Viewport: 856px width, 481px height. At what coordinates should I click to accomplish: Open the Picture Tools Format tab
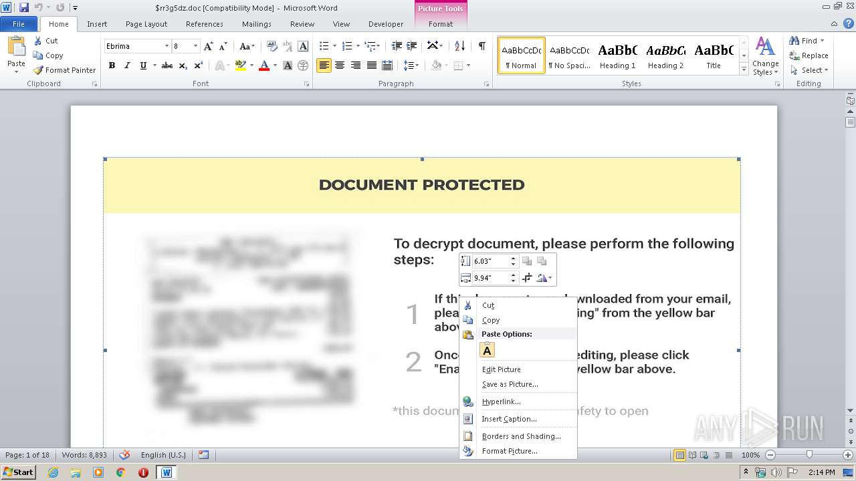pos(441,24)
